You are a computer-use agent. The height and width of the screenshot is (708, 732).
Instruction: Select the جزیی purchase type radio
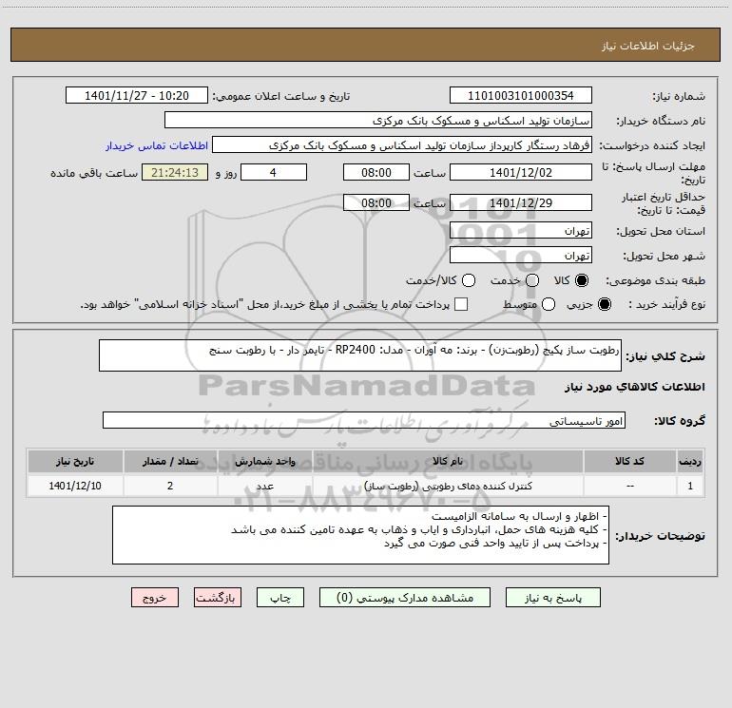point(605,304)
